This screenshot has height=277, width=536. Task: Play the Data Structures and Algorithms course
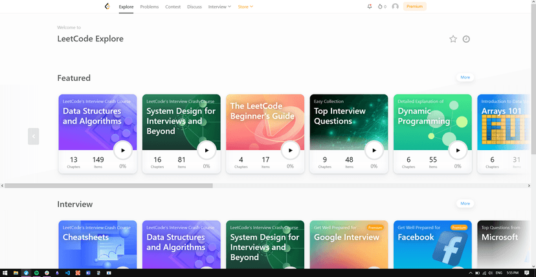click(123, 150)
